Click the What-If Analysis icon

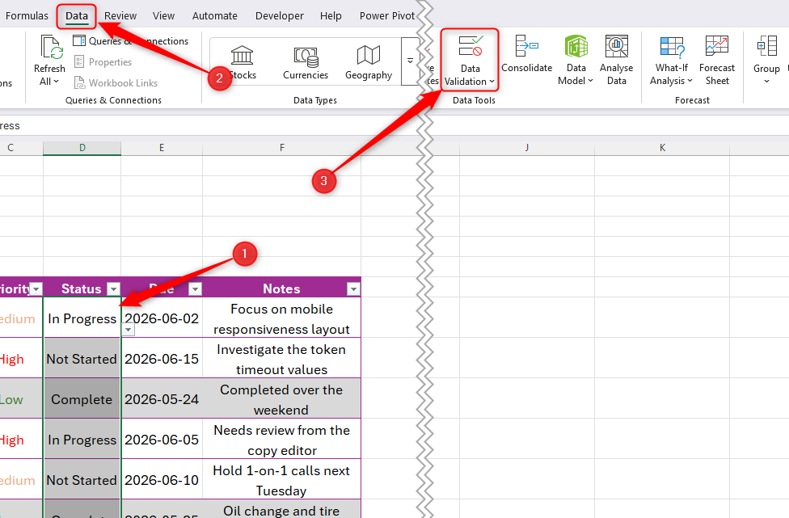673,47
